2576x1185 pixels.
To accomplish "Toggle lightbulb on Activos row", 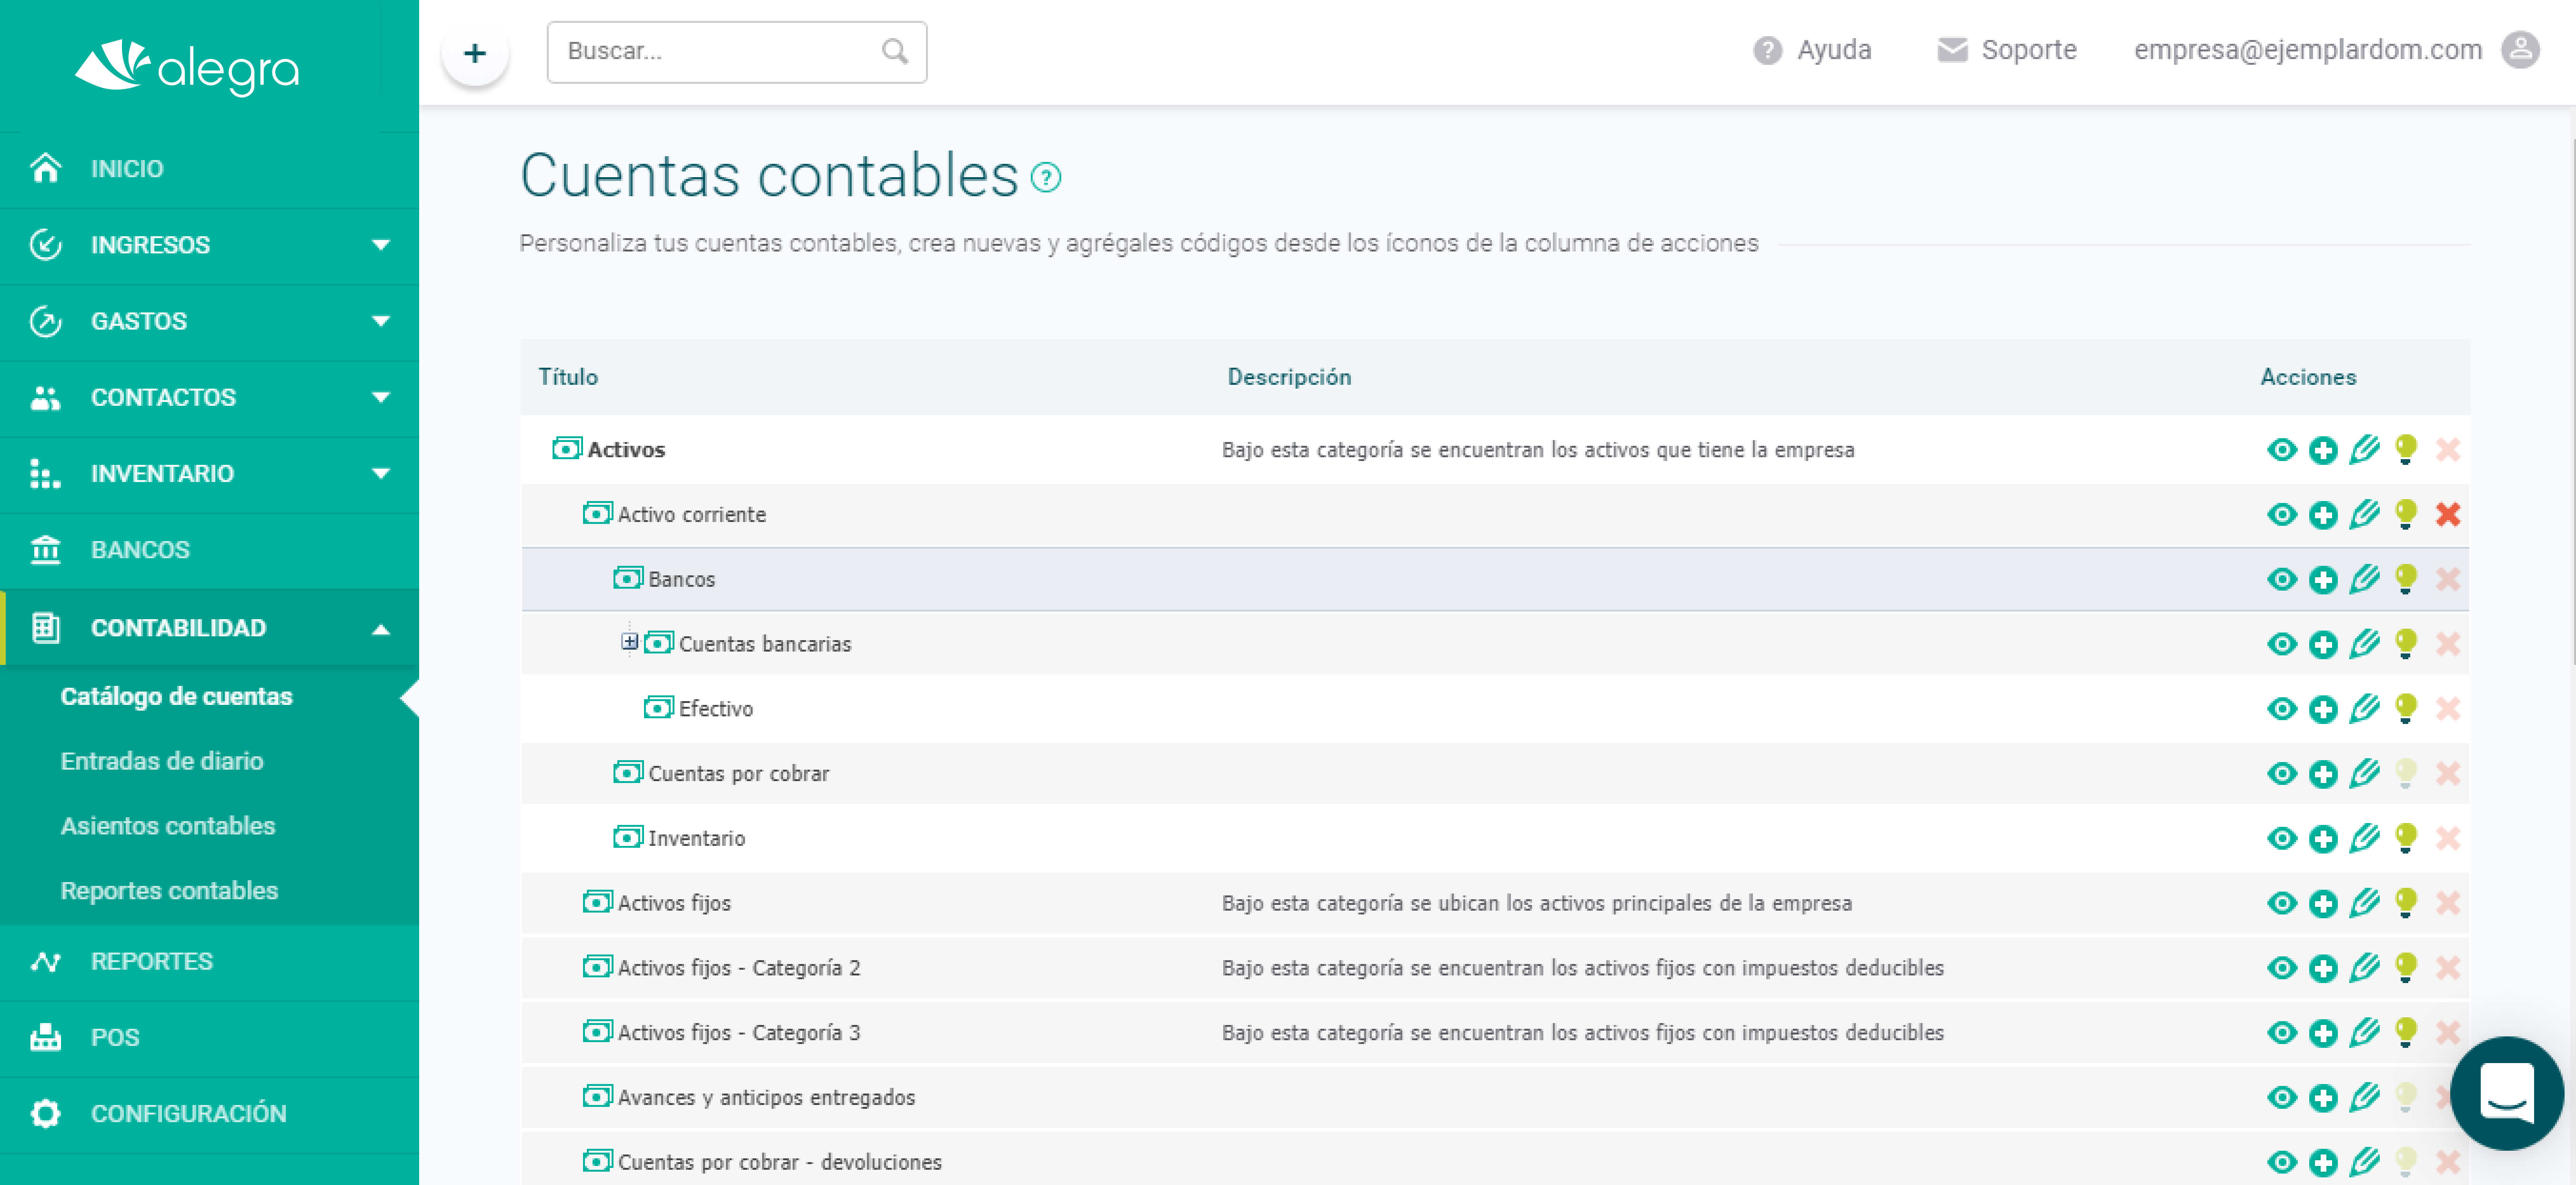I will [2406, 450].
